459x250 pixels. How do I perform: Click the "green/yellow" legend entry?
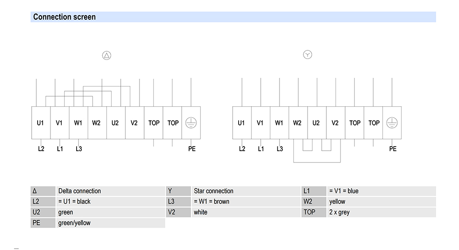74,223
